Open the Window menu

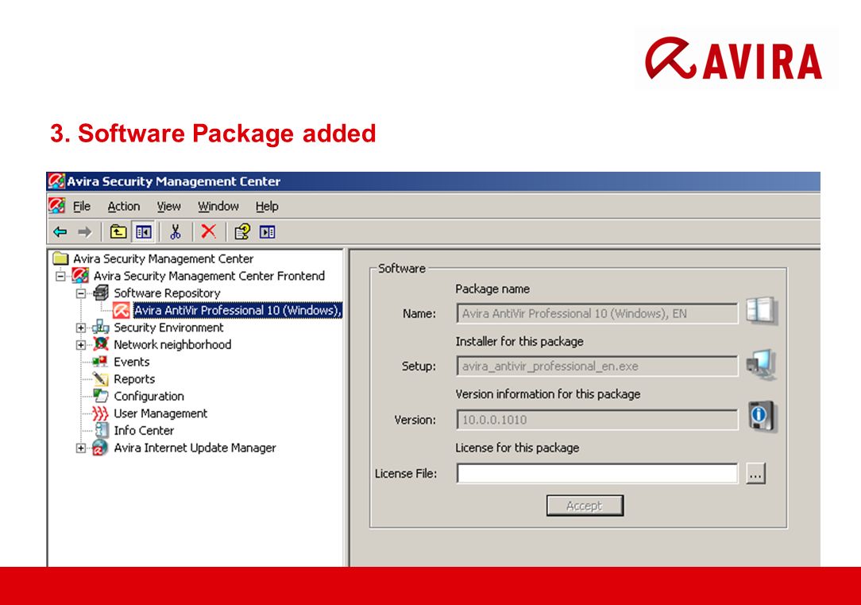[x=218, y=206]
